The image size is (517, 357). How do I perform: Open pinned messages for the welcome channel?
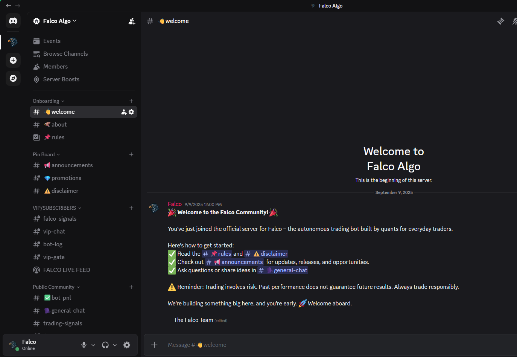click(x=501, y=21)
